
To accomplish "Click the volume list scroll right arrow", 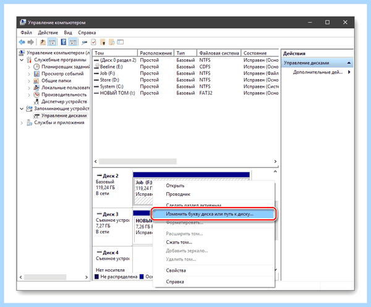I will (275, 161).
